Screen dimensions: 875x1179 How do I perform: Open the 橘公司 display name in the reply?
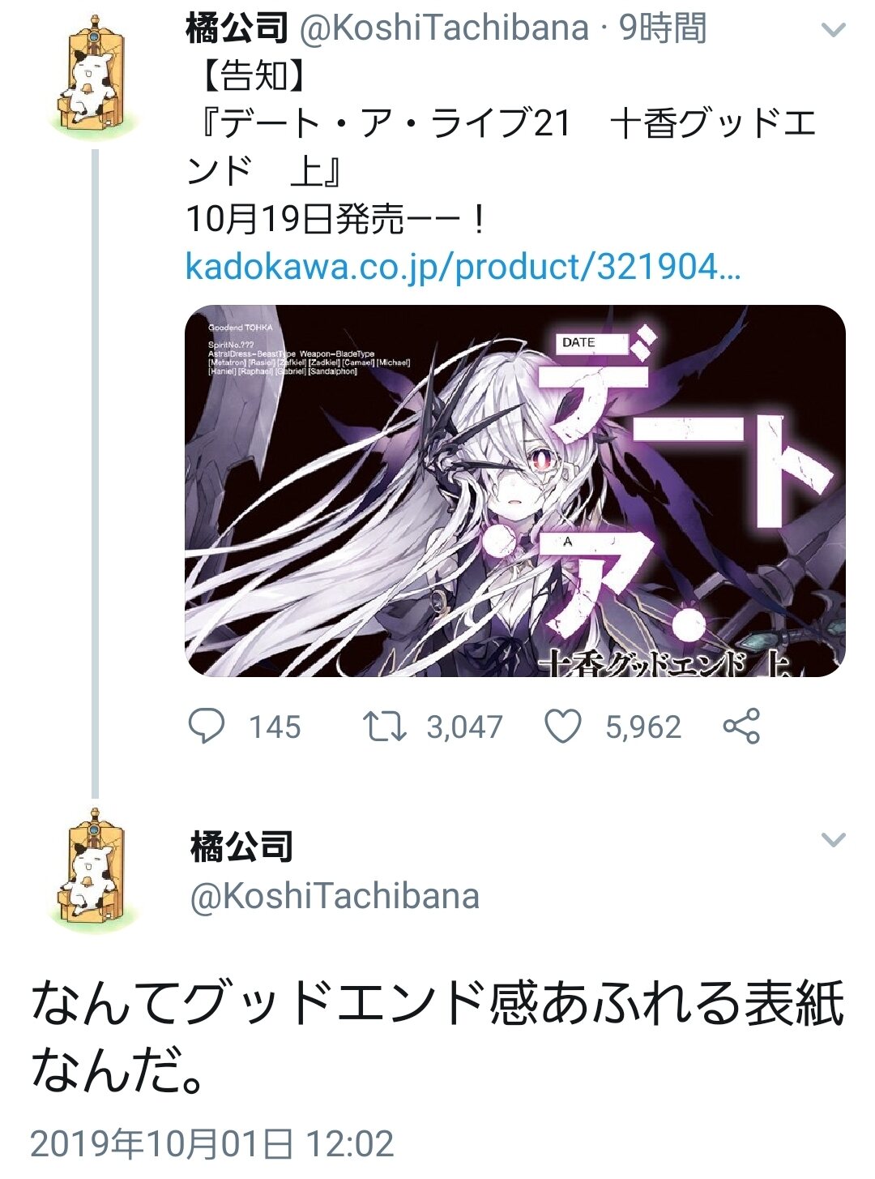point(241,847)
